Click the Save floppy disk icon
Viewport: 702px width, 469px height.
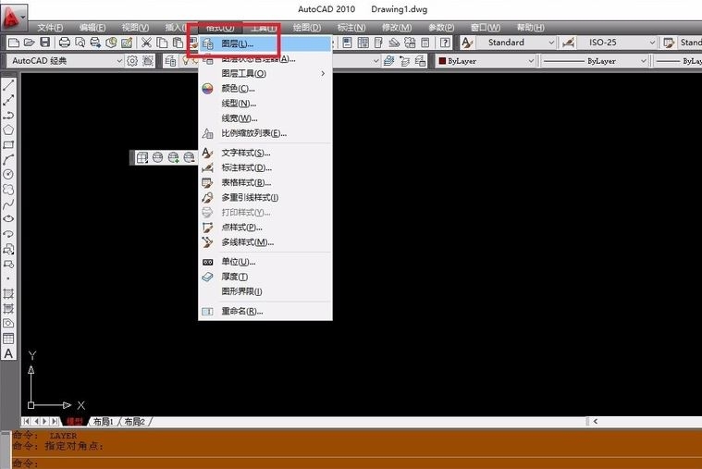pos(44,43)
